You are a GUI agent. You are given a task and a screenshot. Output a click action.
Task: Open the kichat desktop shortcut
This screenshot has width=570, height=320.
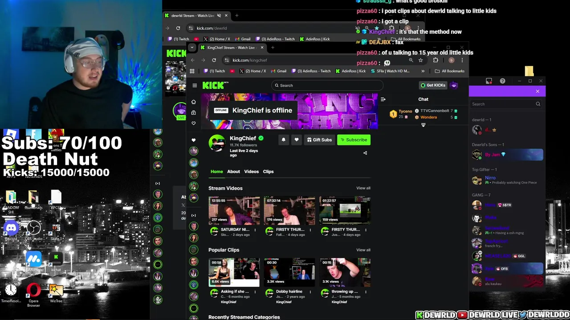(56, 262)
